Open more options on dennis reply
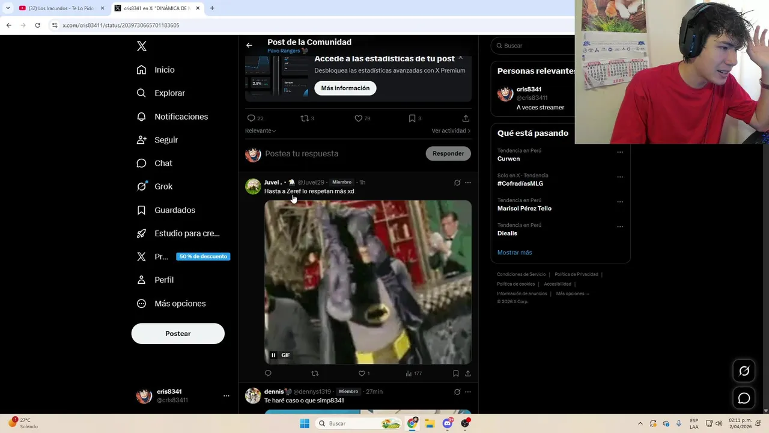The width and height of the screenshot is (769, 433). pyautogui.click(x=468, y=392)
